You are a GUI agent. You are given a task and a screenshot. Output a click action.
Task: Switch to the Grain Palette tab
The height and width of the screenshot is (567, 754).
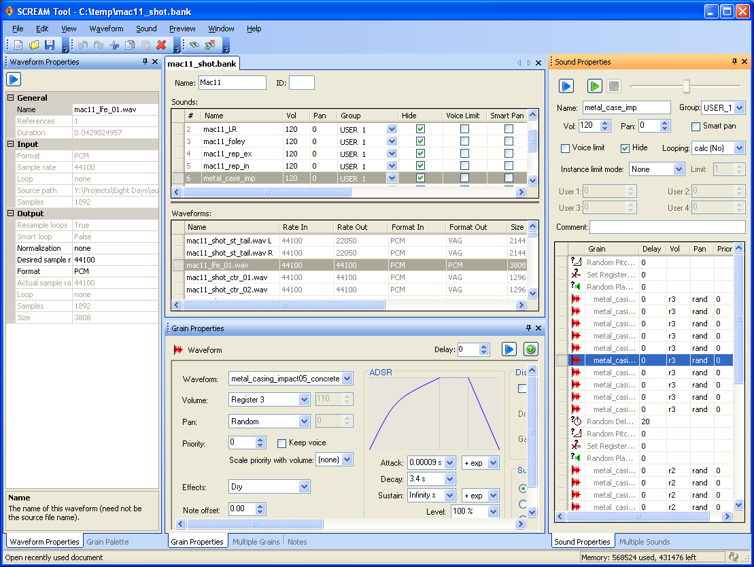pos(107,542)
